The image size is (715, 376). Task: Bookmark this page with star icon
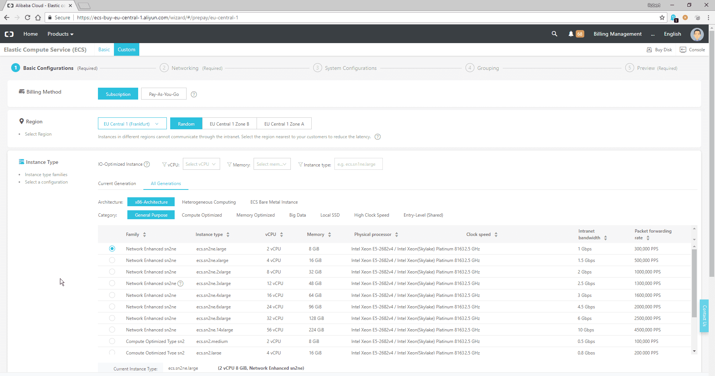click(662, 17)
